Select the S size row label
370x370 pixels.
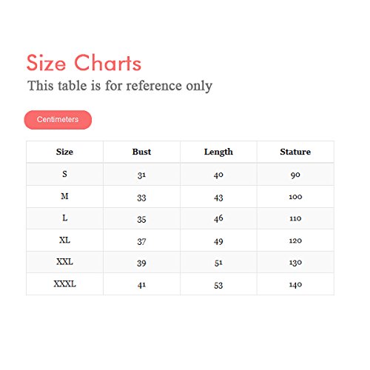point(64,174)
